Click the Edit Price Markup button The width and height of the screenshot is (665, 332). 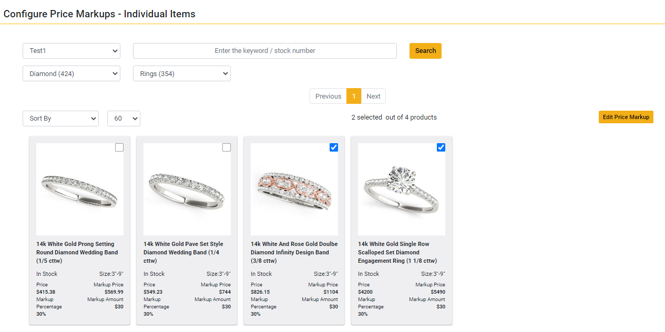626,116
